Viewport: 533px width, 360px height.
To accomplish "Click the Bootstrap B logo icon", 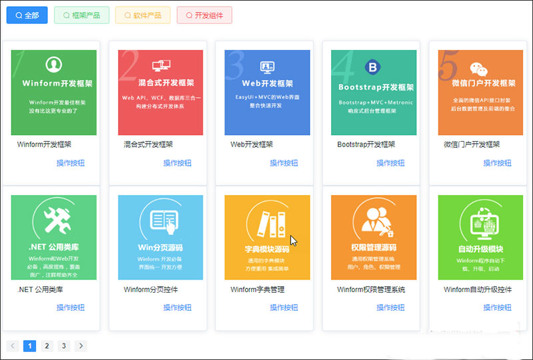I will [x=372, y=67].
